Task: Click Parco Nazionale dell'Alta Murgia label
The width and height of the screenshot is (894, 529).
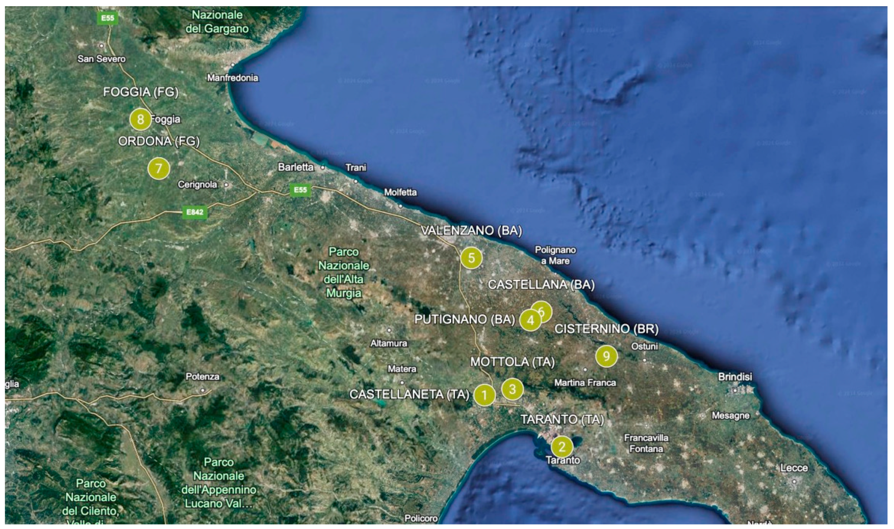Action: (x=344, y=272)
